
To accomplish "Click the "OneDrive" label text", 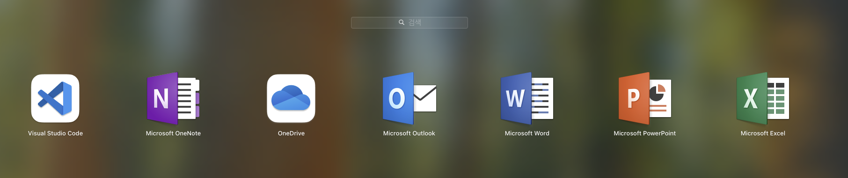I will pos(291,133).
